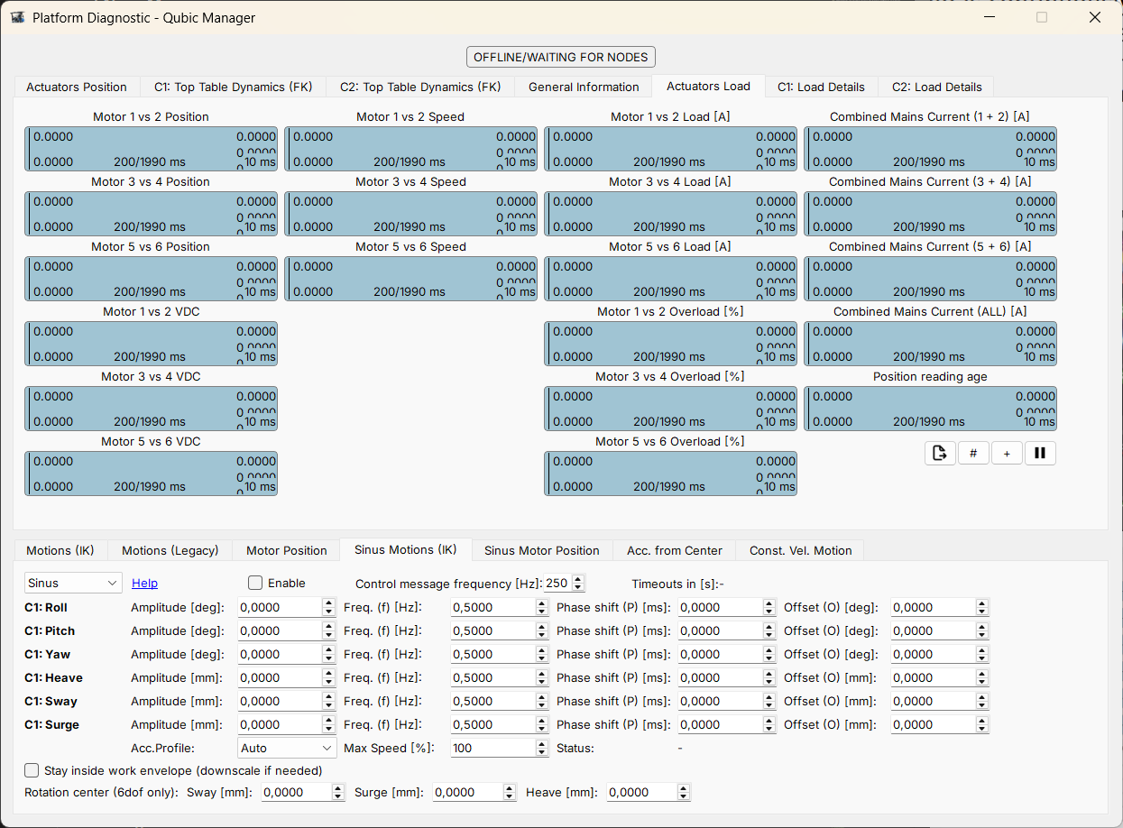Click the export data icon button
The image size is (1123, 828).
pos(940,453)
